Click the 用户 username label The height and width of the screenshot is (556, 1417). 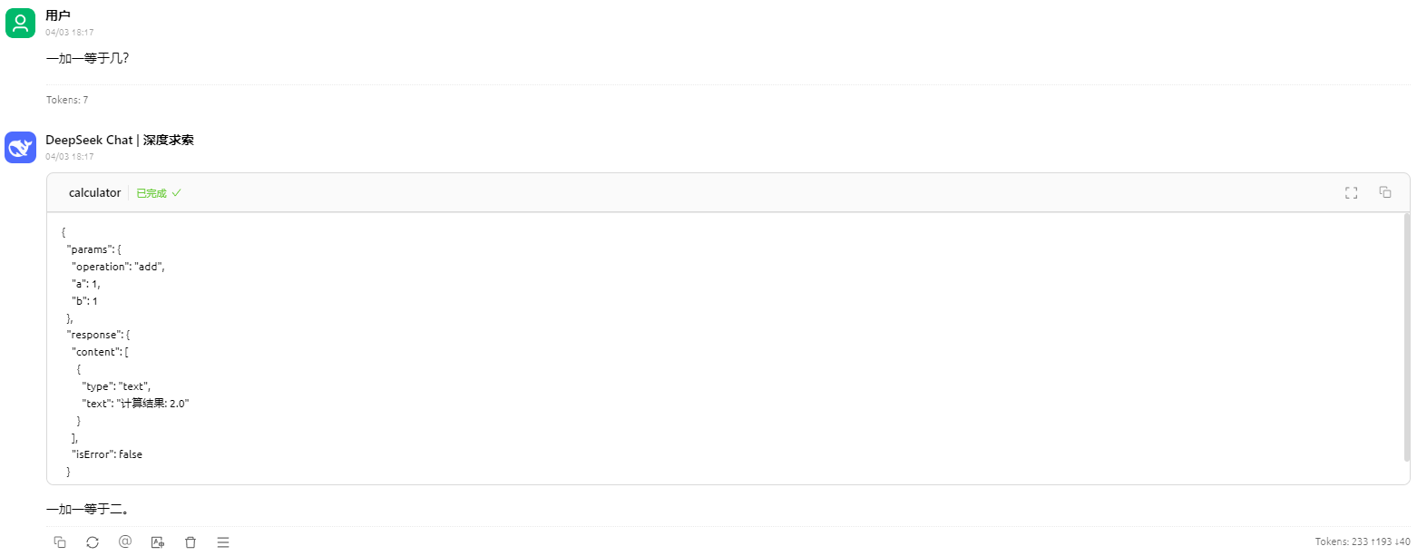coord(58,15)
